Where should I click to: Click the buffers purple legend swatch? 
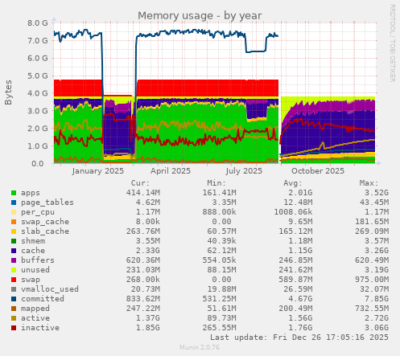pos(14,260)
